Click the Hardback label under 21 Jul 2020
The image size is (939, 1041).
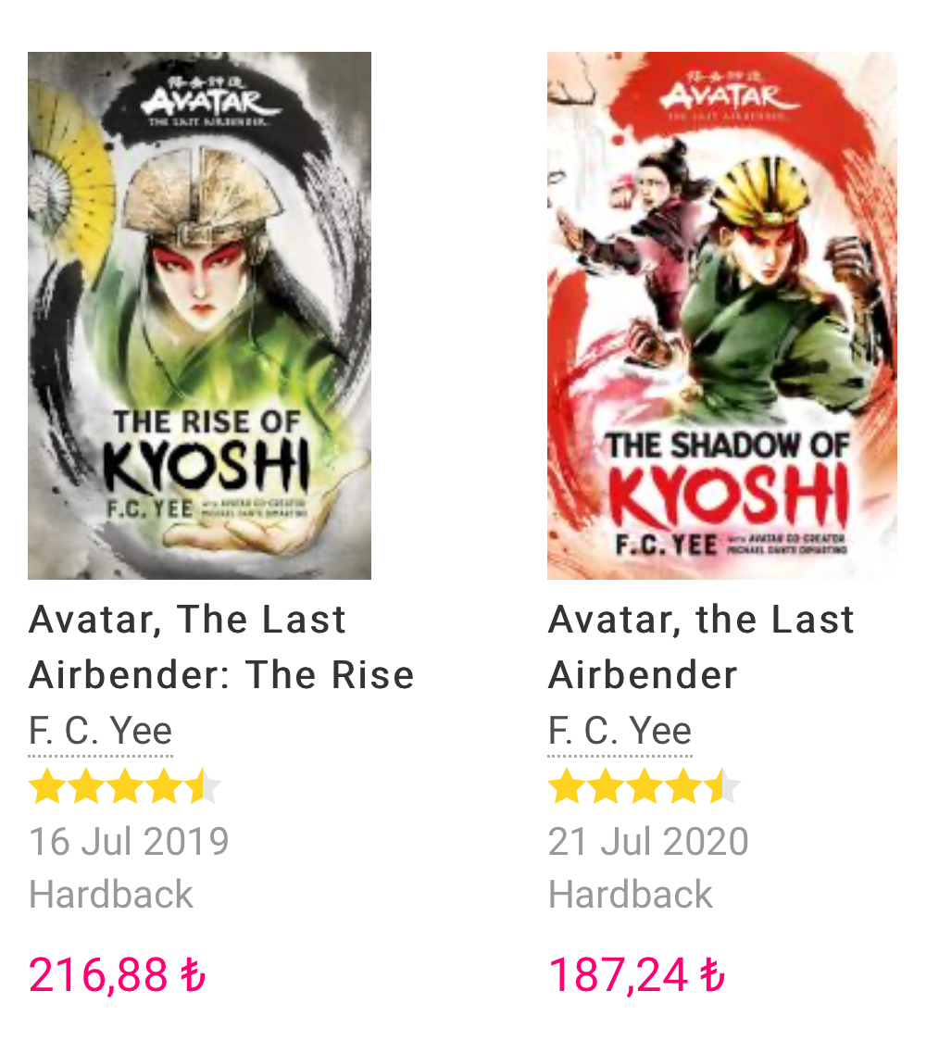[x=631, y=895]
